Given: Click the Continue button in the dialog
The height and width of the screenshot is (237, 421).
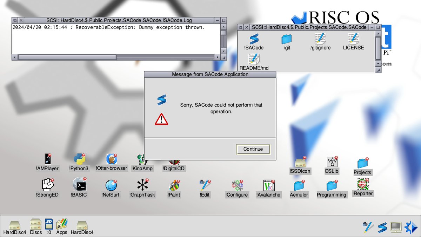Looking at the screenshot, I should click(253, 149).
